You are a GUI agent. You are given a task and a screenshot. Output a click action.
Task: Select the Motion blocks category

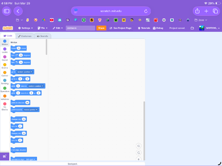5,42
